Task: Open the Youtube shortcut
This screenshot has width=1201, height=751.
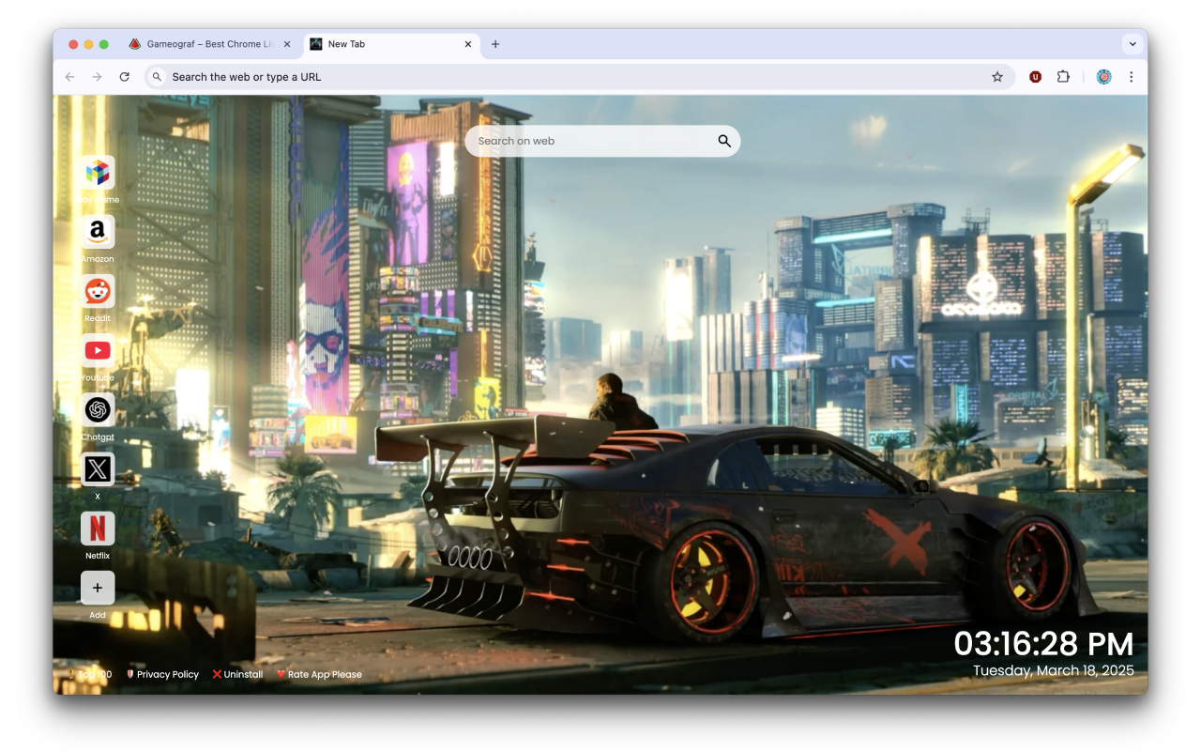Action: 98,350
